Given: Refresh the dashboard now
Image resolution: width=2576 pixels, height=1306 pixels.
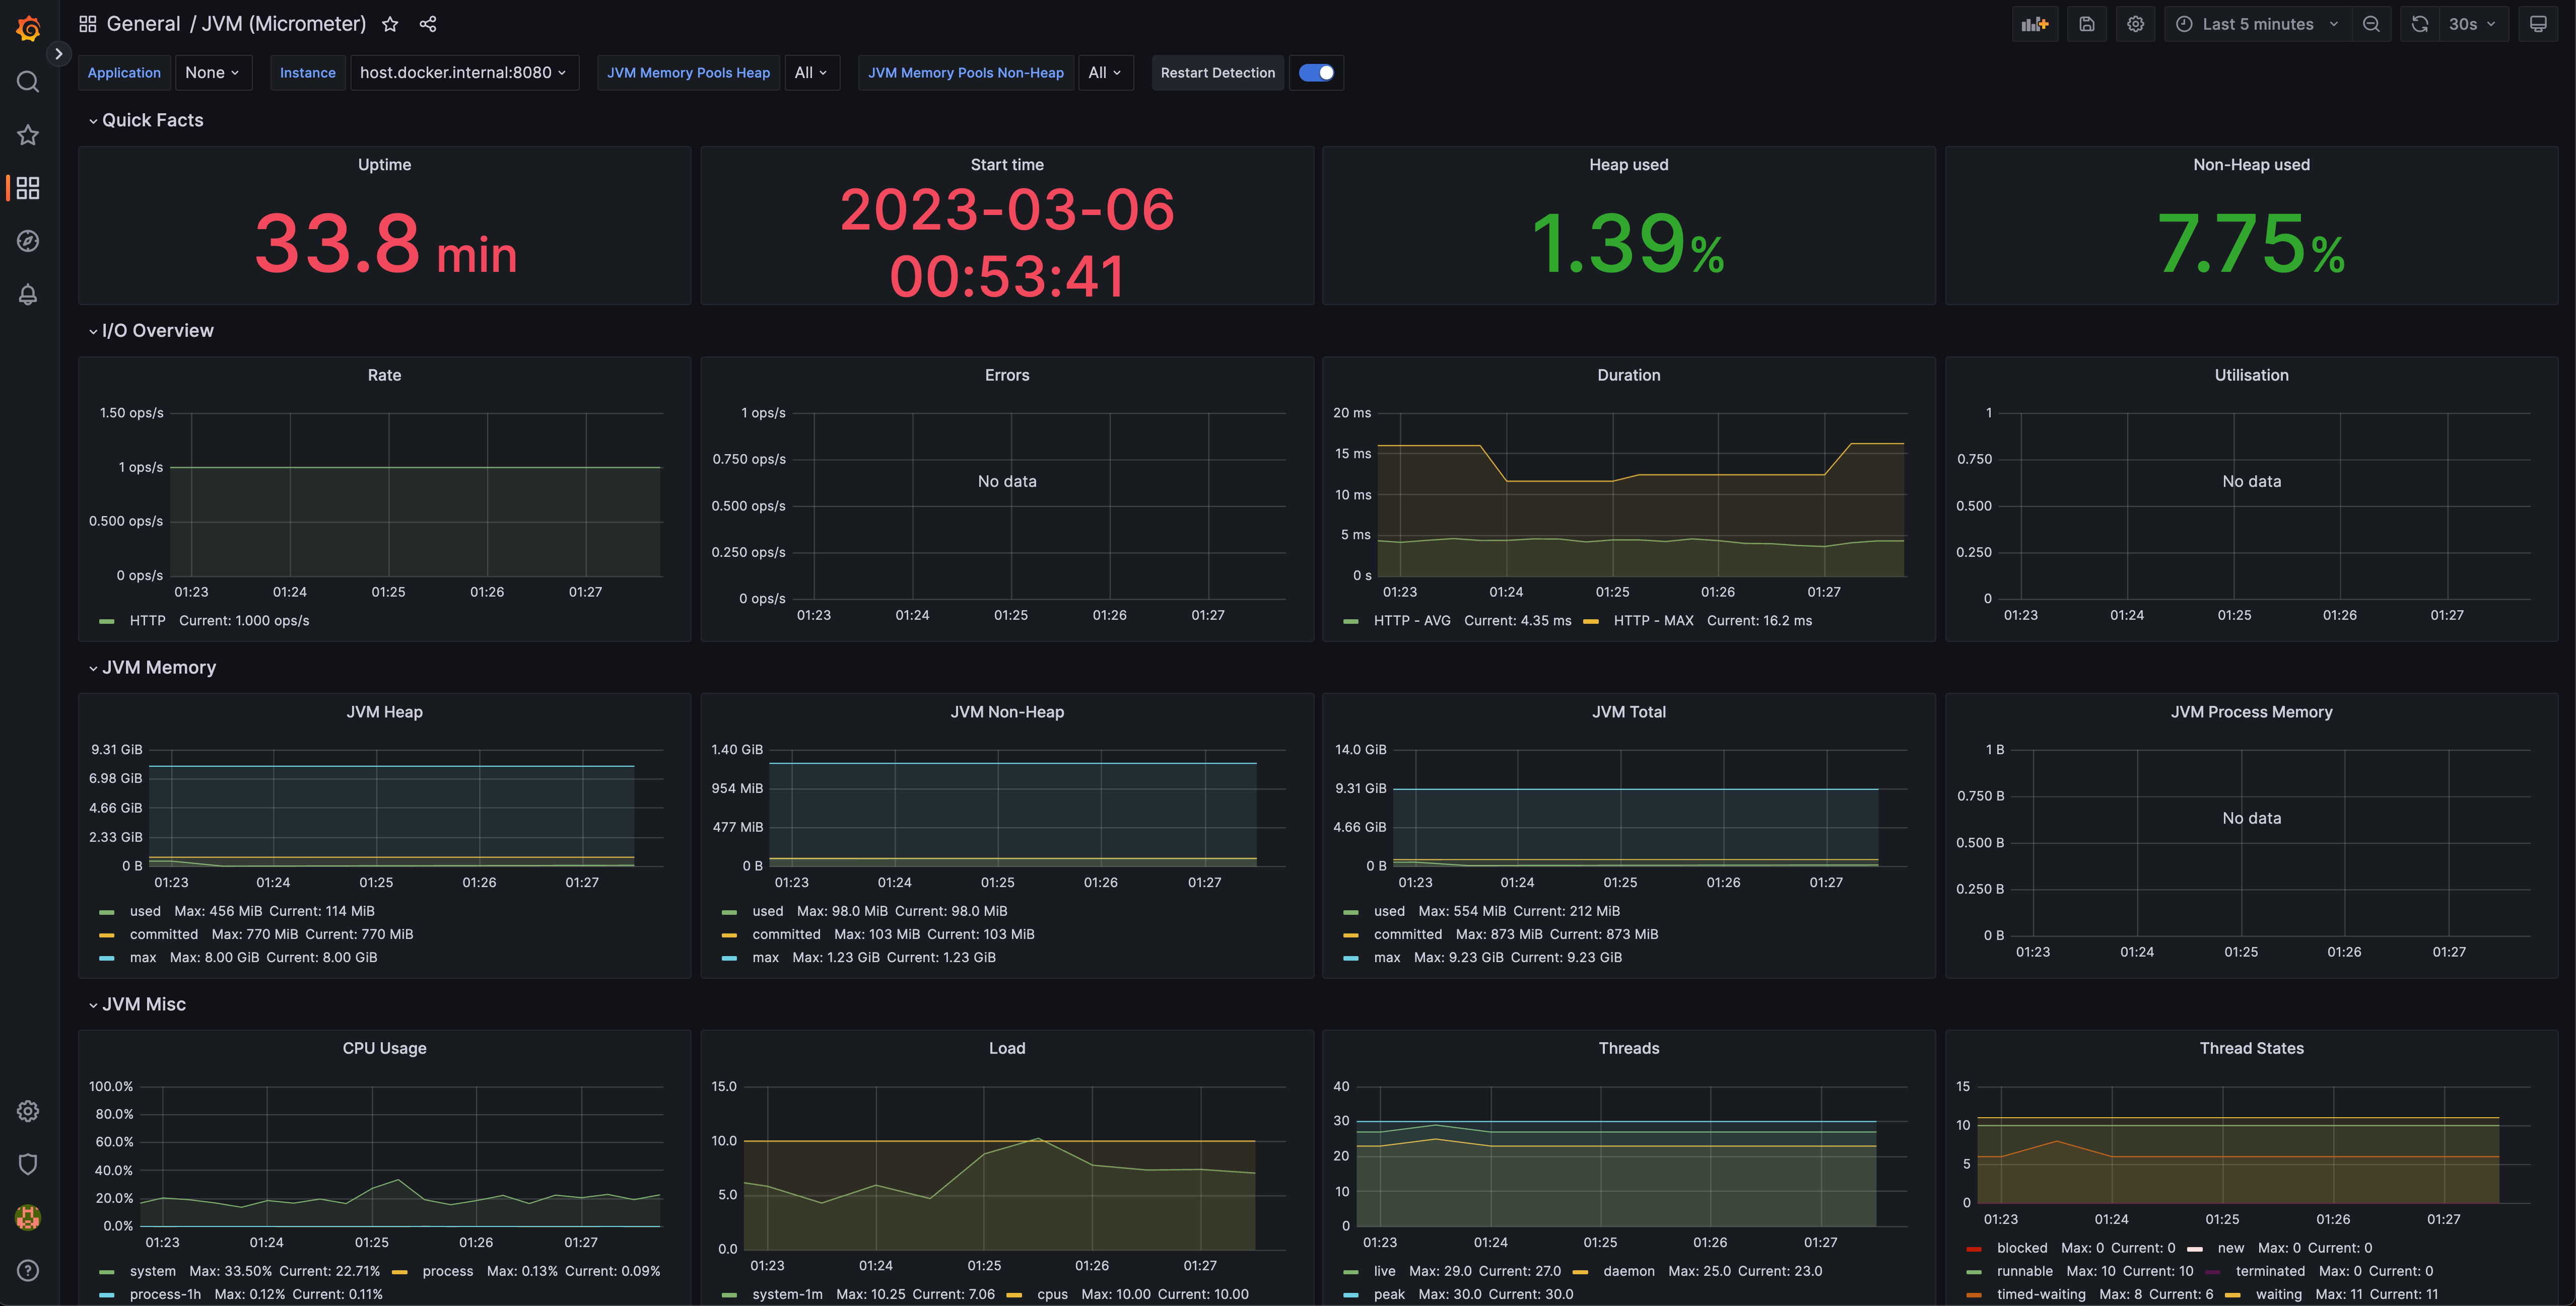Looking at the screenshot, I should pyautogui.click(x=2419, y=24).
